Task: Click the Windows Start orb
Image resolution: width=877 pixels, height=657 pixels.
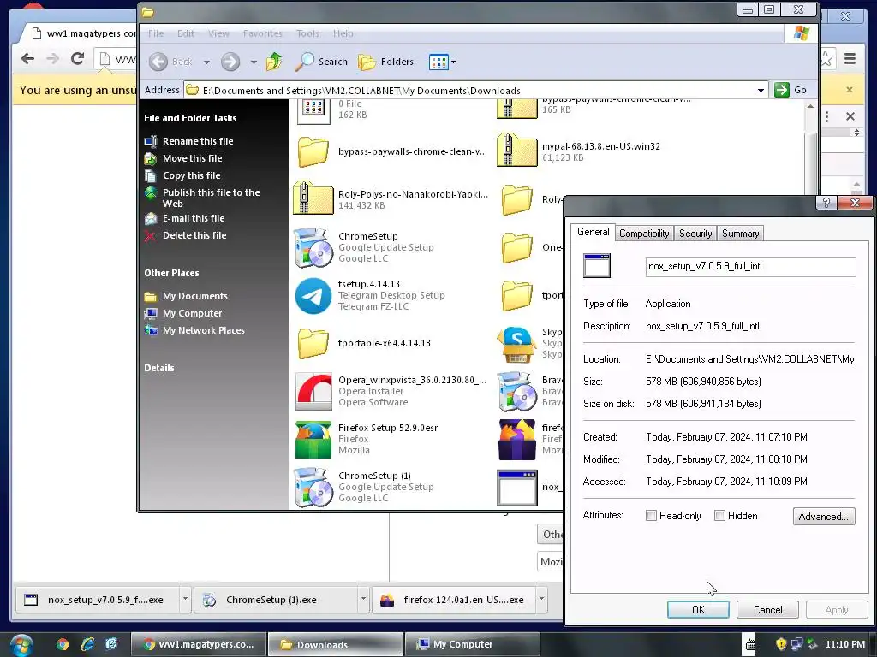Action: click(21, 645)
